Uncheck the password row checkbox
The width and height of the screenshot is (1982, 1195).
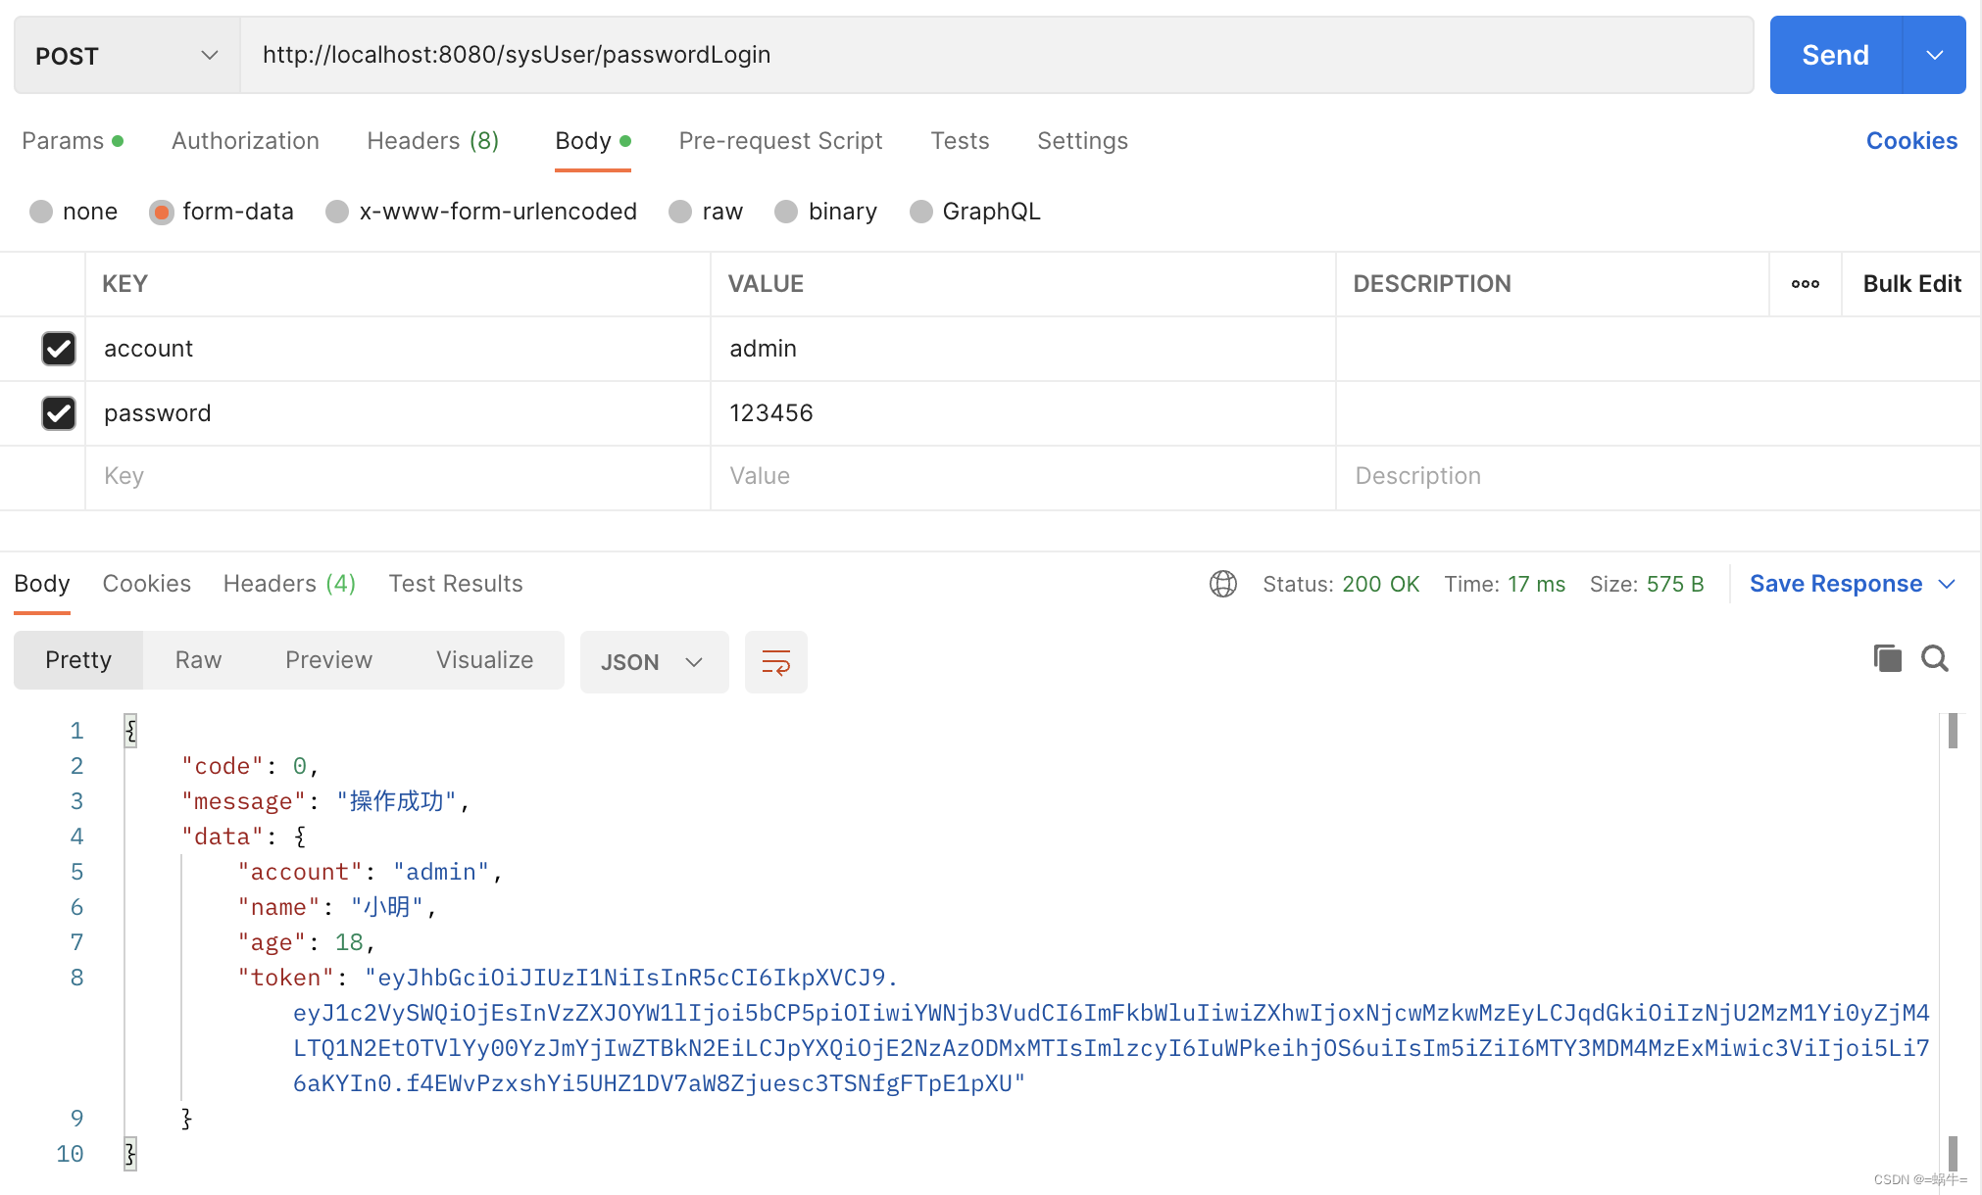click(59, 412)
